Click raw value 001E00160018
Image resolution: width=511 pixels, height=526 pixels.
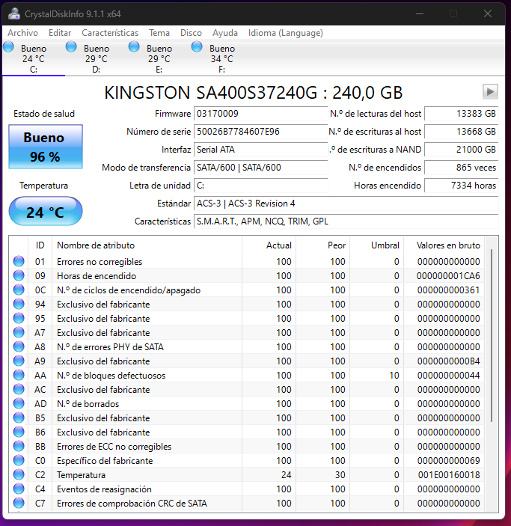coord(449,475)
